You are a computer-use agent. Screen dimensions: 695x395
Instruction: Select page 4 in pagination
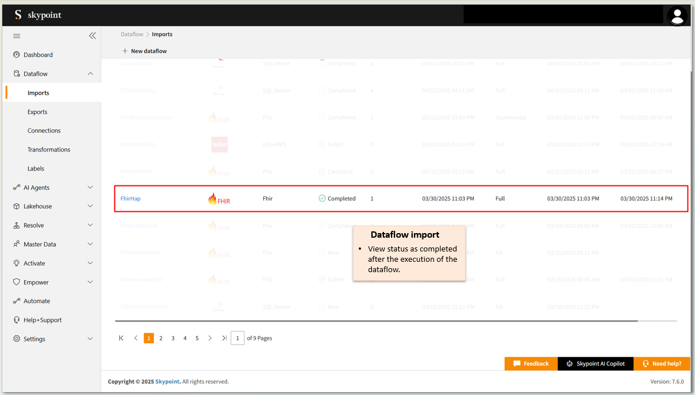coord(185,338)
